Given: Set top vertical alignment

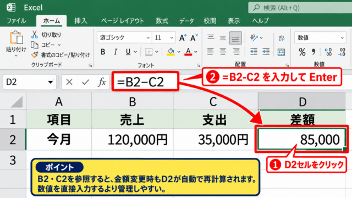Looking at the screenshot, I should click(211, 37).
